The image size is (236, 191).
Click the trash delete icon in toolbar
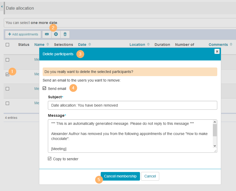click(x=65, y=34)
